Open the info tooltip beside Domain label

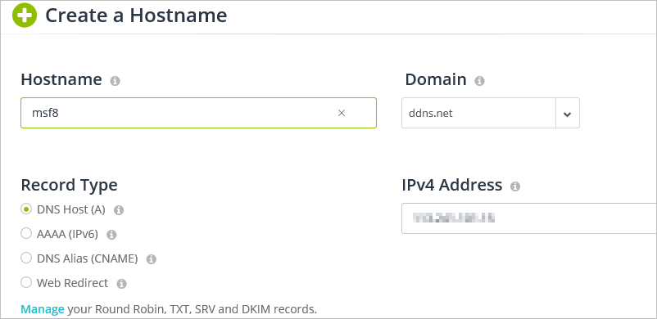(479, 81)
